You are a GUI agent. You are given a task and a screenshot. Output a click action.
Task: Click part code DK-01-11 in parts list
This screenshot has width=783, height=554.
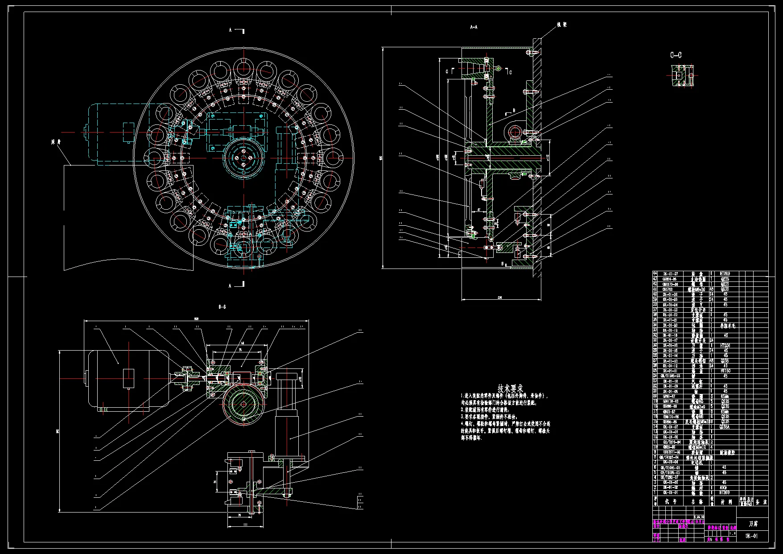click(671, 371)
